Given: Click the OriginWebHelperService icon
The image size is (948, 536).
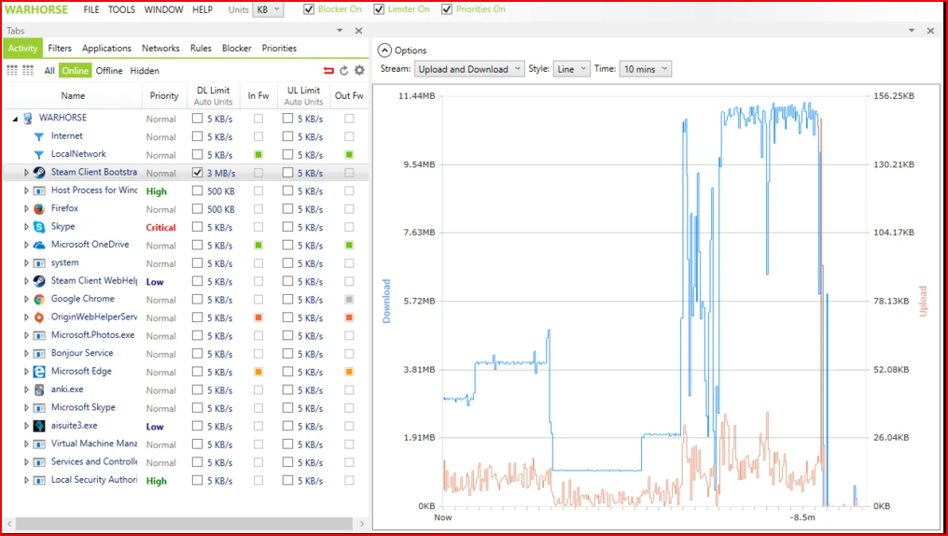Looking at the screenshot, I should [x=39, y=317].
